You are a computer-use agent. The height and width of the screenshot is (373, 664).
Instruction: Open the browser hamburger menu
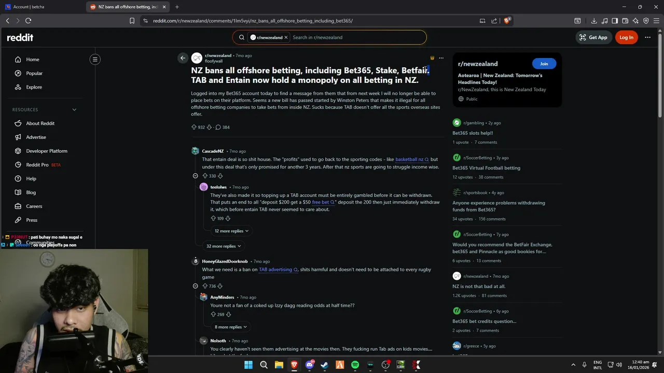656,21
